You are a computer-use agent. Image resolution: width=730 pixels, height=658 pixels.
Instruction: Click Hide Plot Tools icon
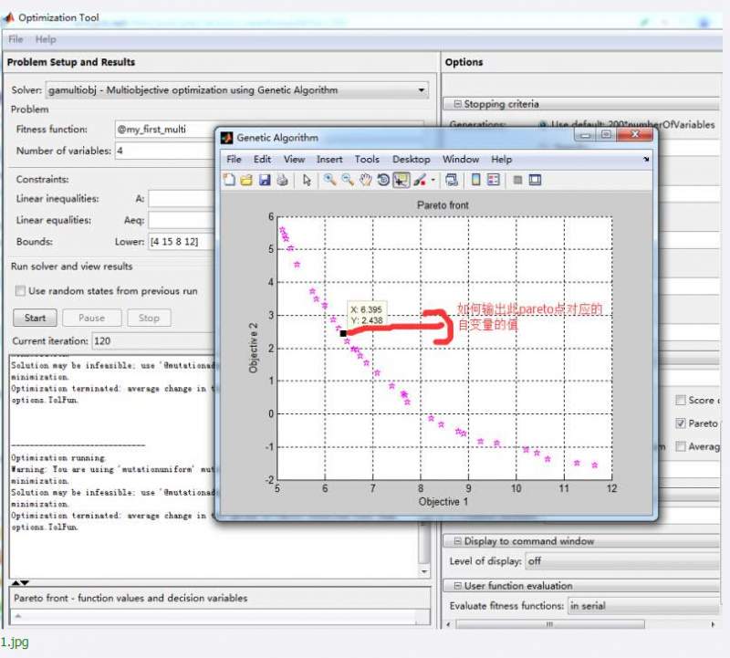[x=517, y=180]
